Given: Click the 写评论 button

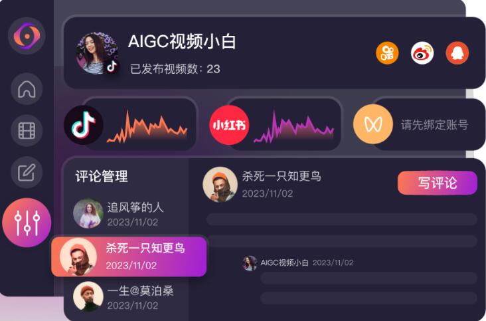Looking at the screenshot, I should coord(438,183).
